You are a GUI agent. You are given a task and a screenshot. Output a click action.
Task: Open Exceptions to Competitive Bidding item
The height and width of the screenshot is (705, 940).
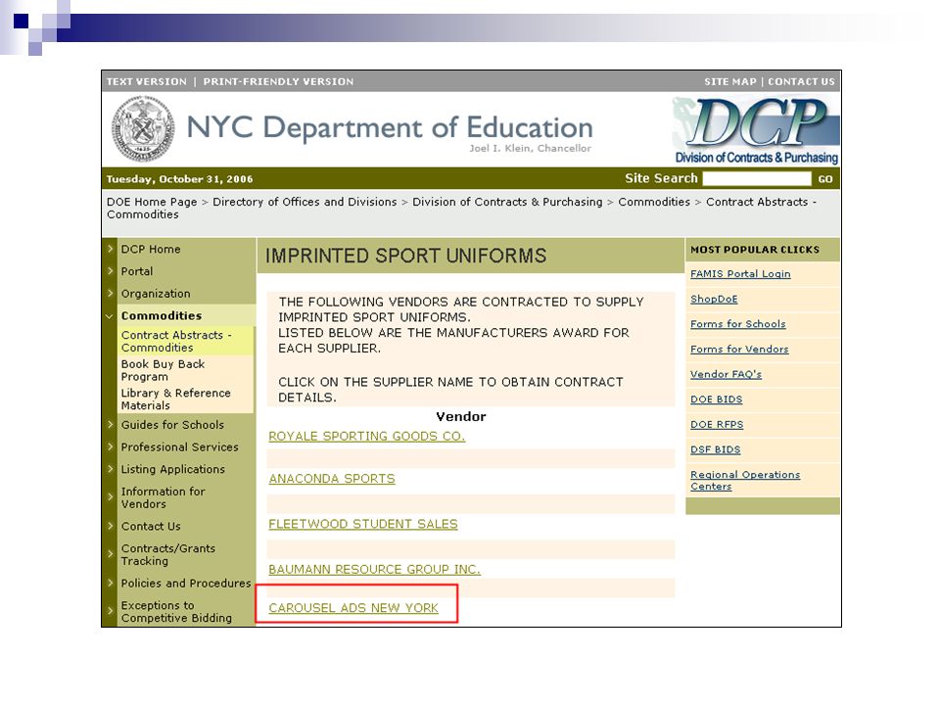click(x=176, y=611)
